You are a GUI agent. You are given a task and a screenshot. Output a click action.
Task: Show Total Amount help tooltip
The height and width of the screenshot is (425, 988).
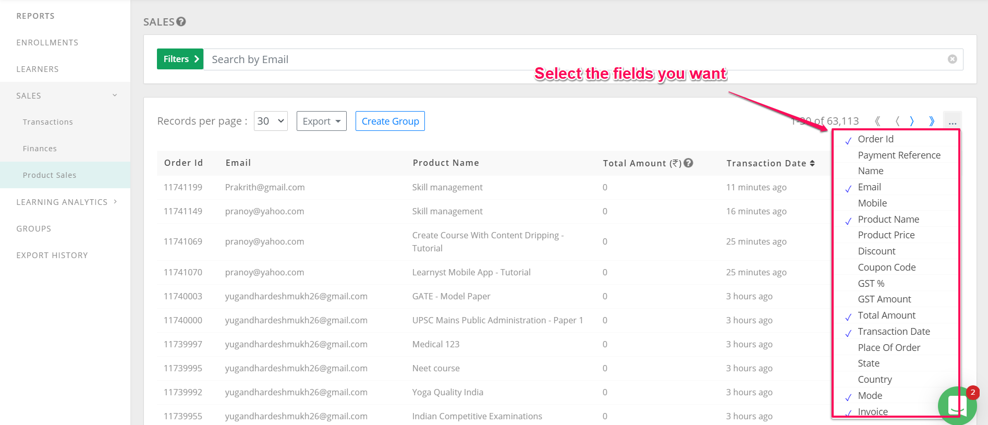(688, 163)
